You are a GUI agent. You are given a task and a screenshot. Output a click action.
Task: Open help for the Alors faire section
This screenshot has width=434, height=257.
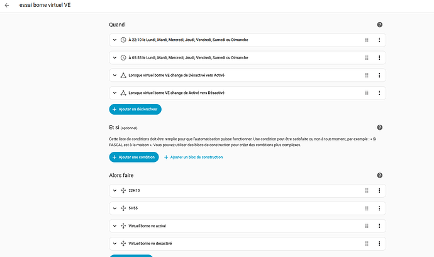[x=379, y=175]
